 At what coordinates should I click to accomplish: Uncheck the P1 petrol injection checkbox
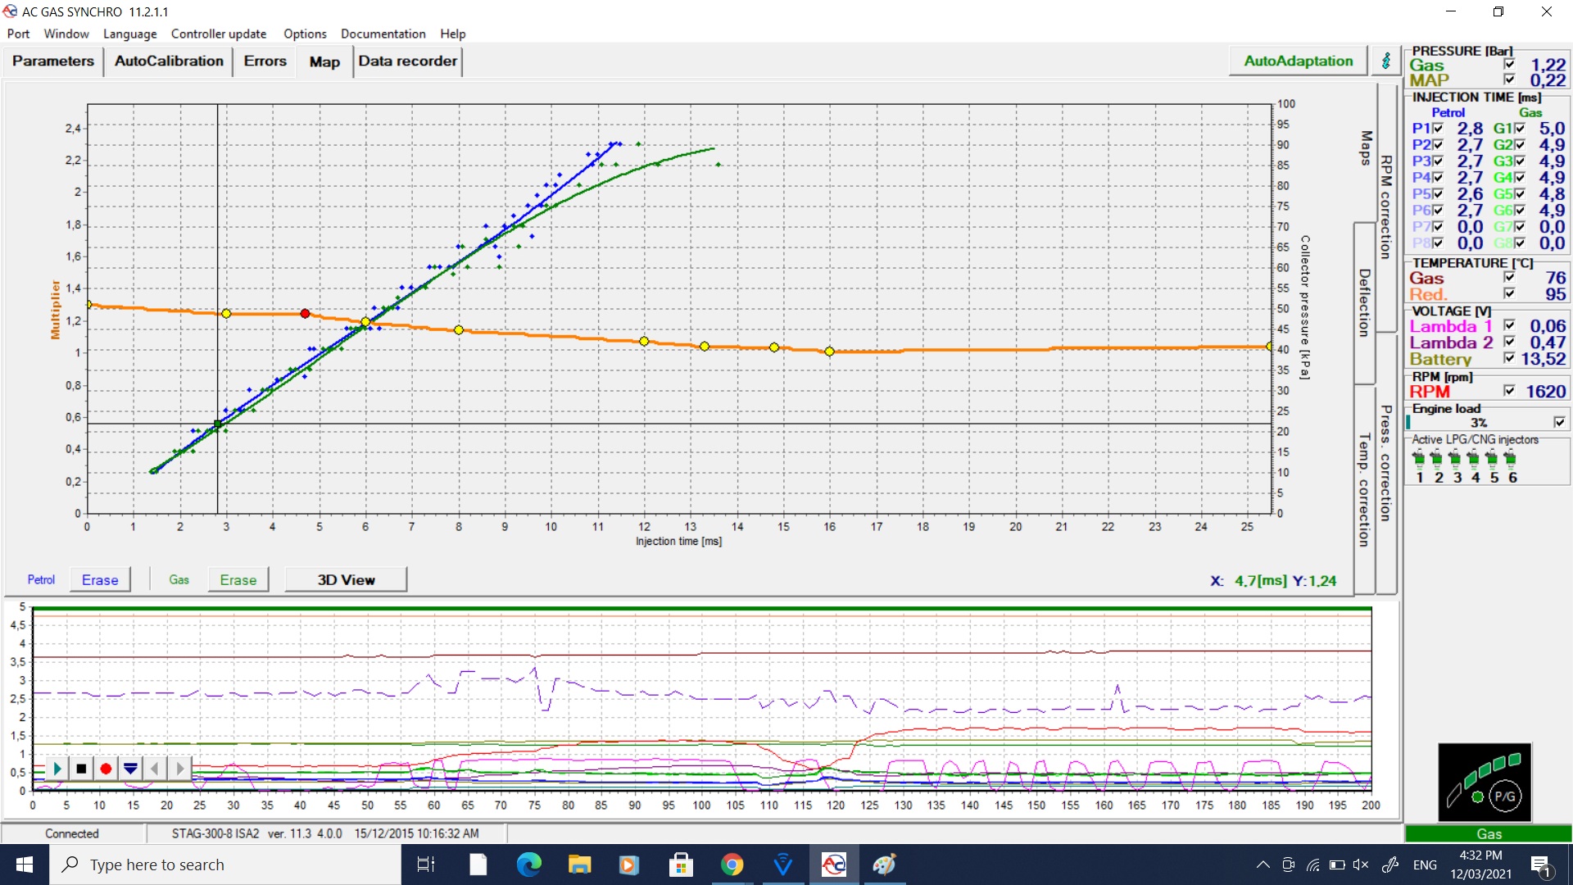pyautogui.click(x=1438, y=129)
